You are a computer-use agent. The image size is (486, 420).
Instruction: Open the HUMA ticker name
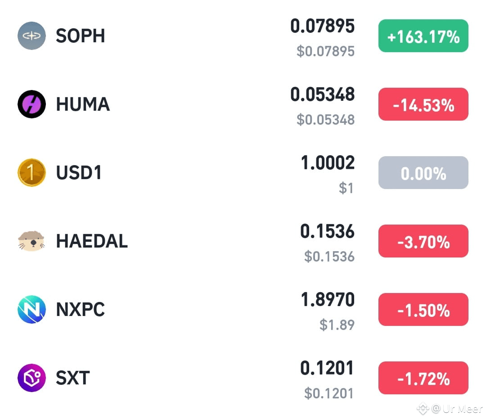click(x=83, y=104)
